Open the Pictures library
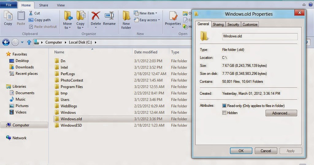 pos(19,106)
